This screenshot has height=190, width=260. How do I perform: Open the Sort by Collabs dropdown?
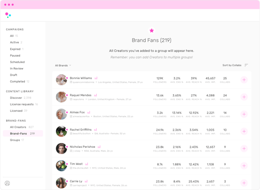tap(232, 65)
